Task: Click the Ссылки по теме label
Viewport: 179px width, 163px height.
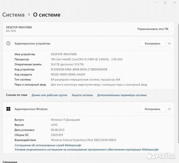Action: click(17, 95)
